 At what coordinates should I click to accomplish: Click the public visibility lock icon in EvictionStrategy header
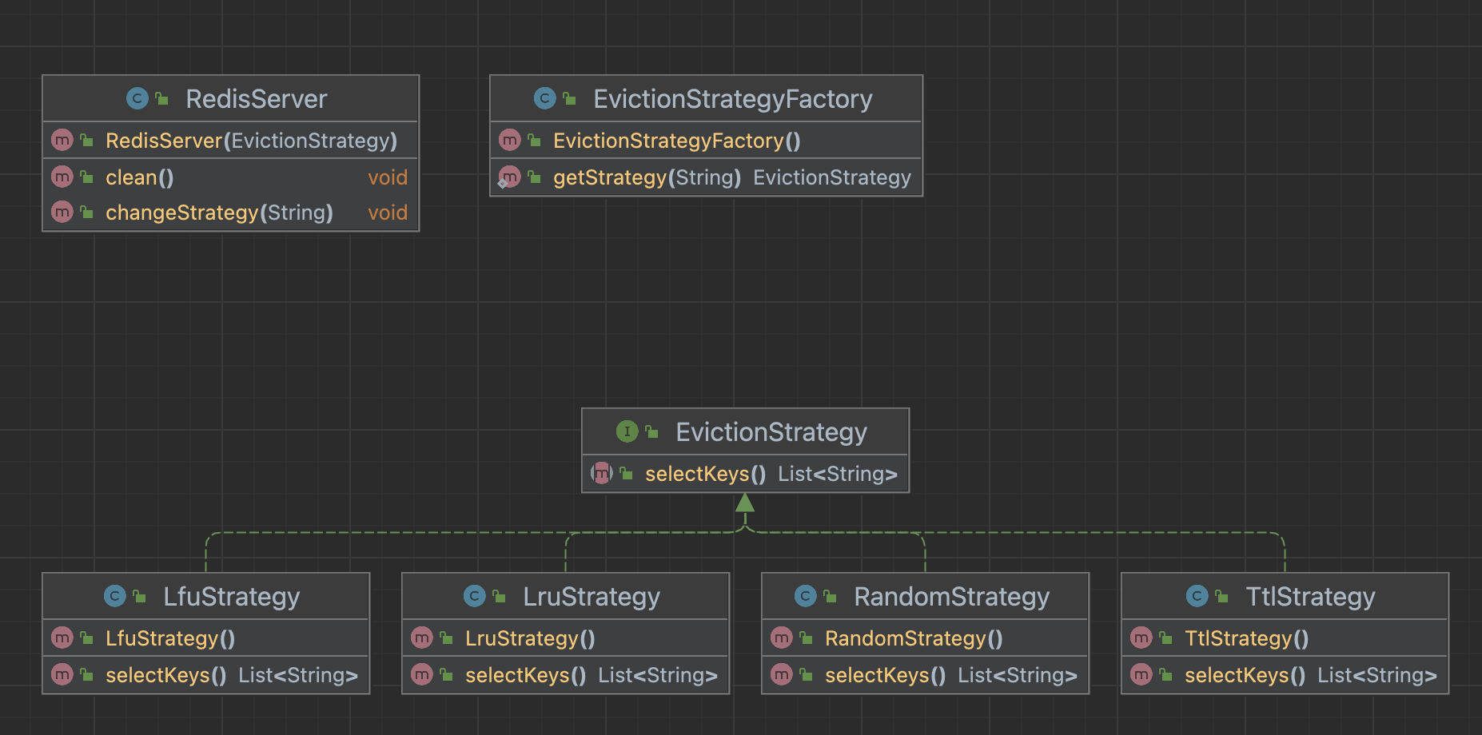[x=652, y=431]
